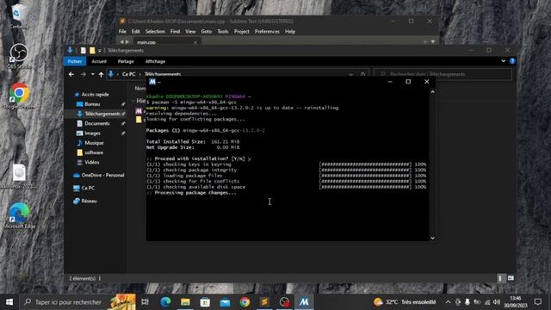Switch to MSYS2 terminal on the taskbar

point(304,302)
